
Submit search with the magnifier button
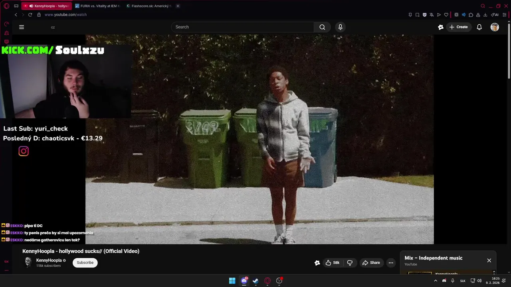click(x=322, y=27)
